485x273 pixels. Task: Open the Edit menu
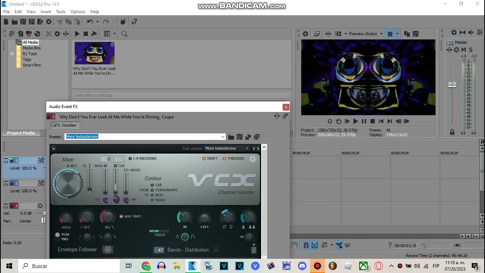[x=18, y=12]
